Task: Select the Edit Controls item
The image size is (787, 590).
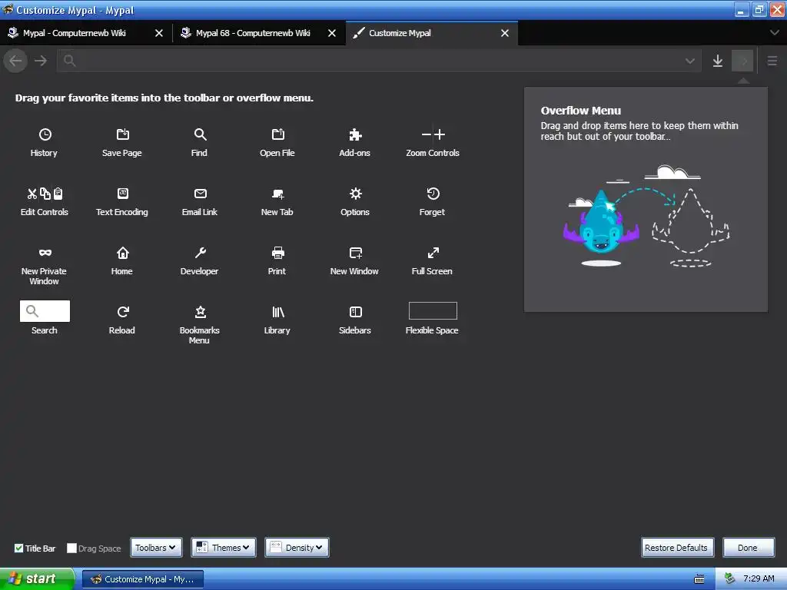Action: click(x=44, y=202)
